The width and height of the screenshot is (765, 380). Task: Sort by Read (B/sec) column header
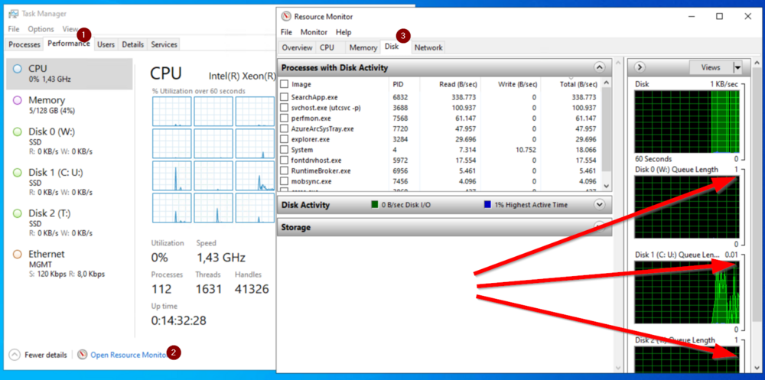(458, 84)
